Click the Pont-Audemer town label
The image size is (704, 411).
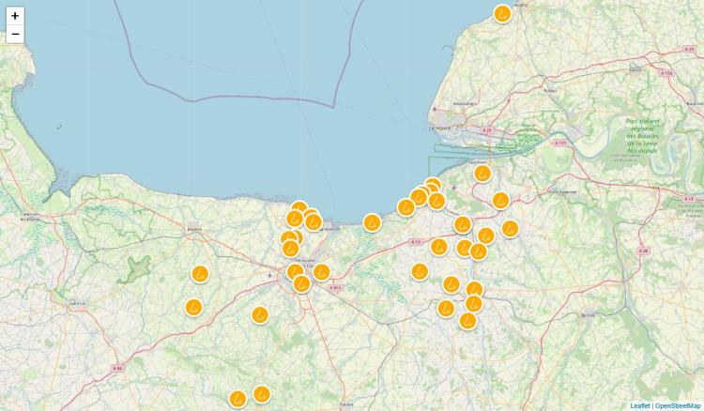564,192
